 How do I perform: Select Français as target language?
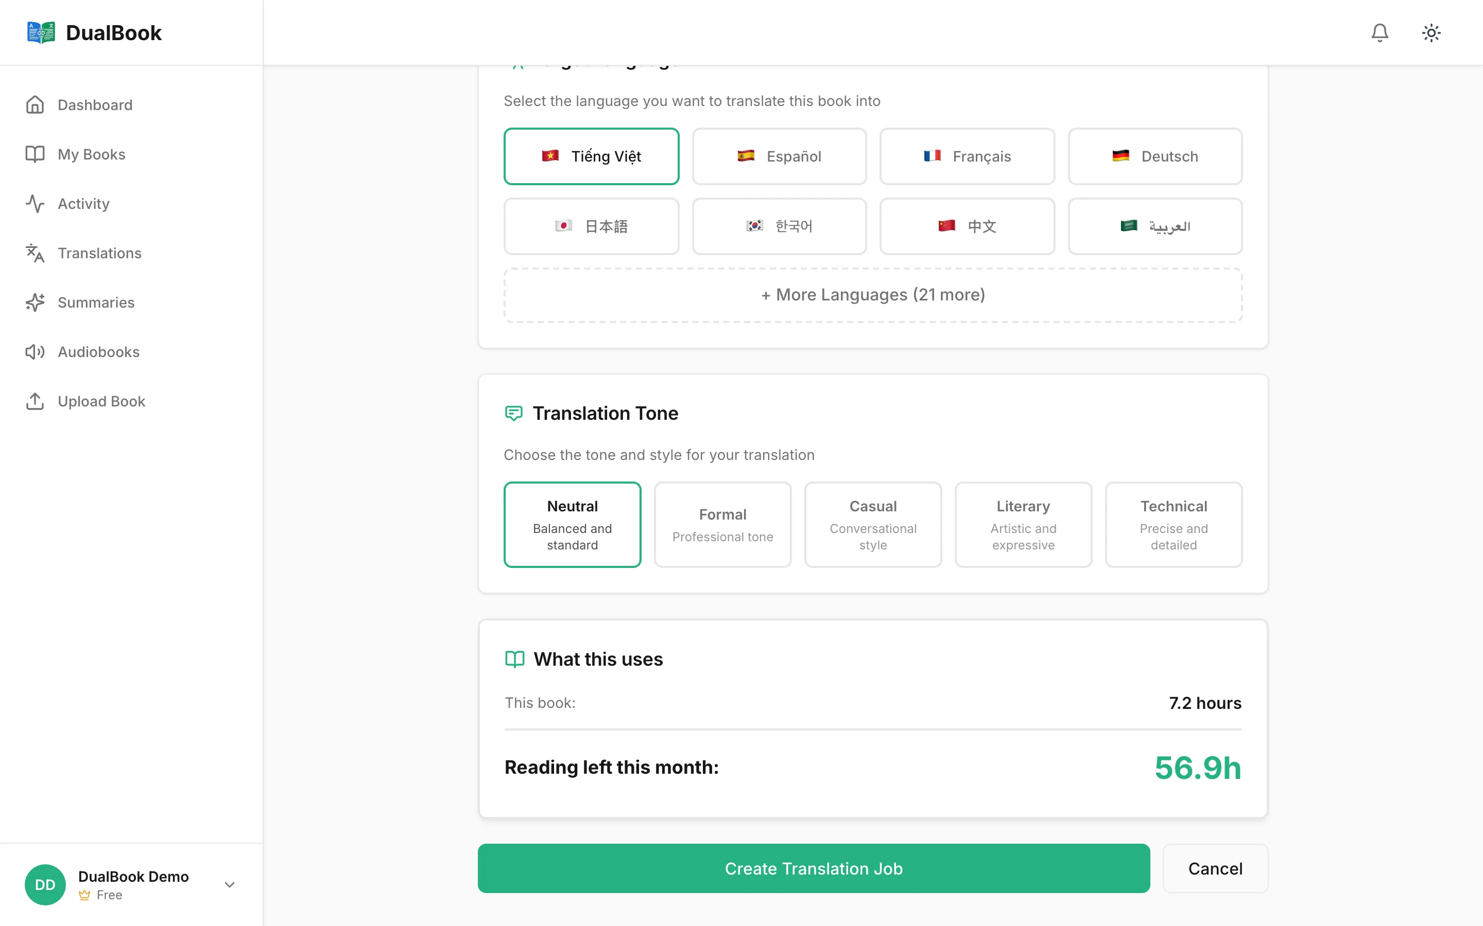(967, 156)
